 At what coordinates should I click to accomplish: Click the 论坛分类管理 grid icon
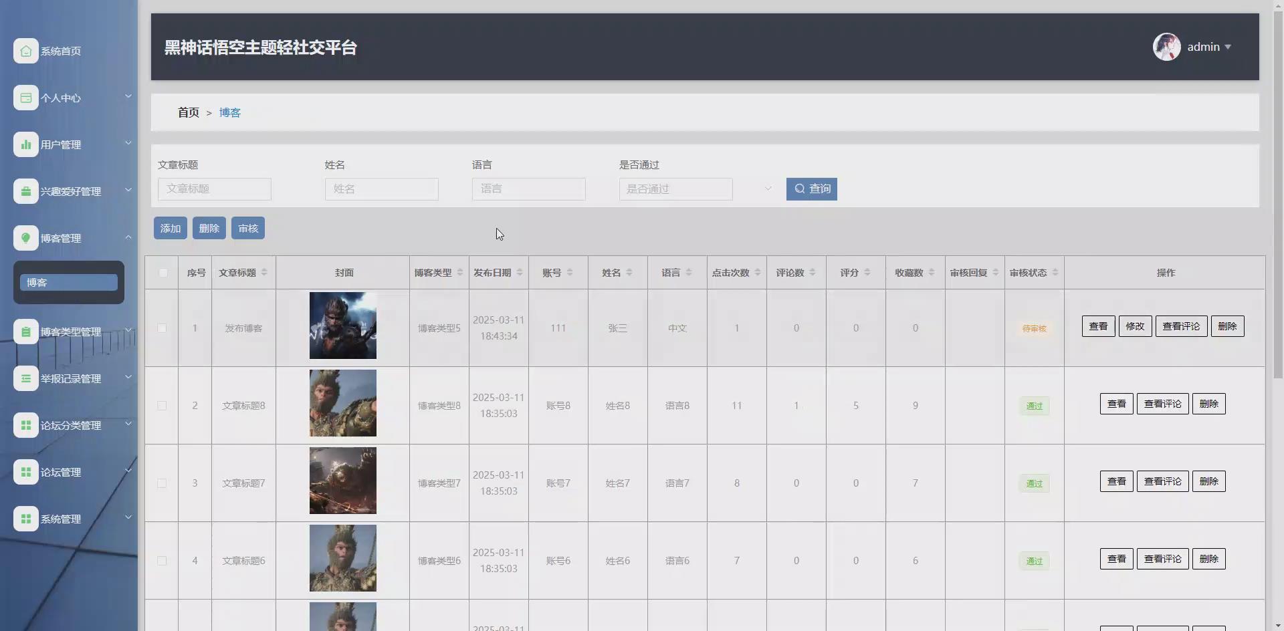[26, 425]
